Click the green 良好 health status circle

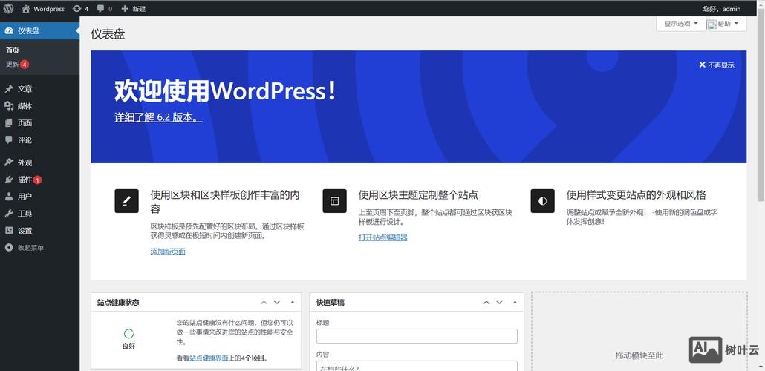128,334
